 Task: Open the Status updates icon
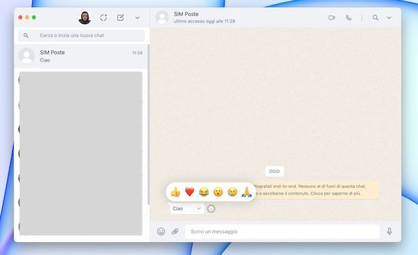pyautogui.click(x=103, y=18)
